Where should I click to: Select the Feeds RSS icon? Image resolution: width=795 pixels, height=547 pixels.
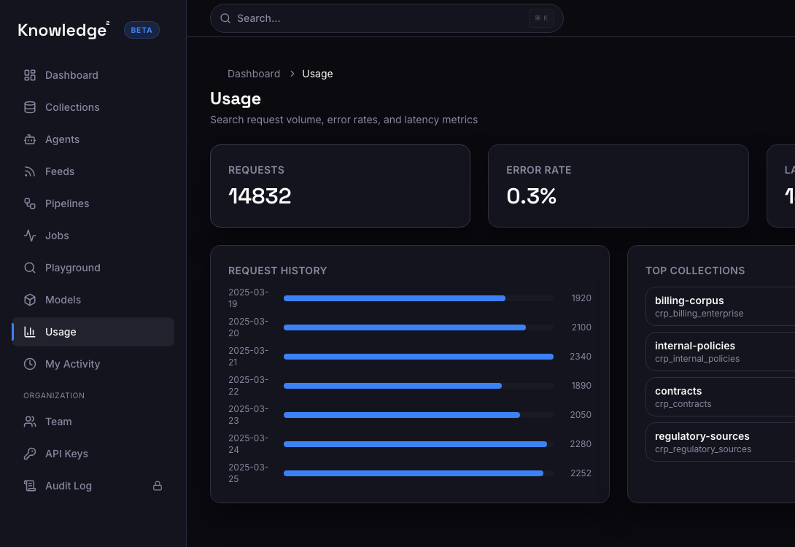[29, 171]
